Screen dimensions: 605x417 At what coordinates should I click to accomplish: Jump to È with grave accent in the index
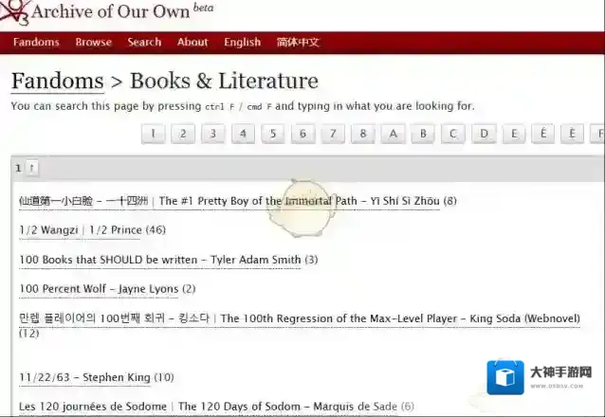(572, 134)
